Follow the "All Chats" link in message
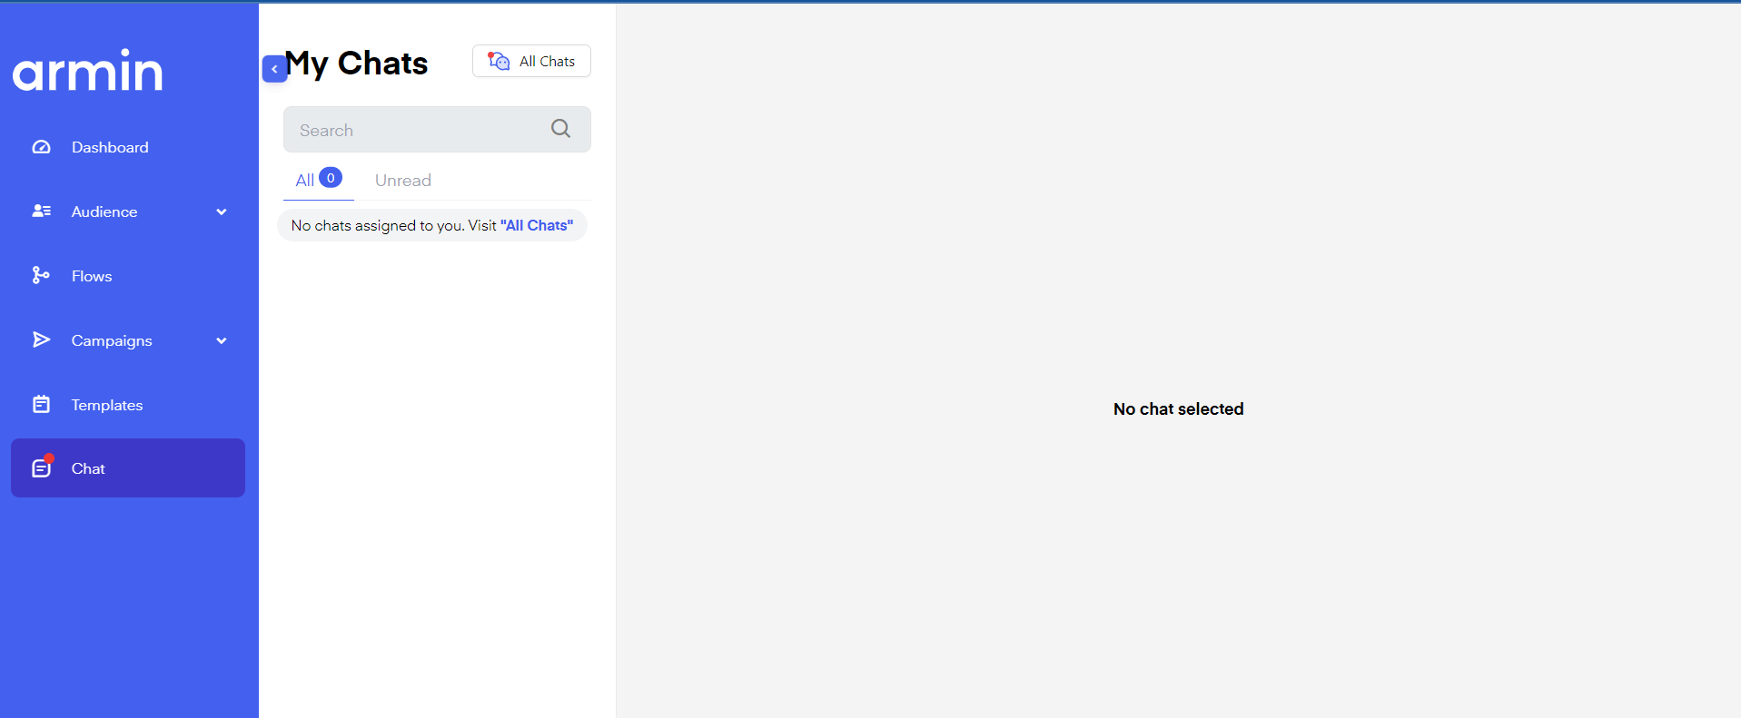The image size is (1741, 718). point(537,225)
